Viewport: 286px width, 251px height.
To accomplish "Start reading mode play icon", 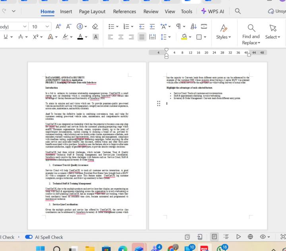I will tap(238, 237).
